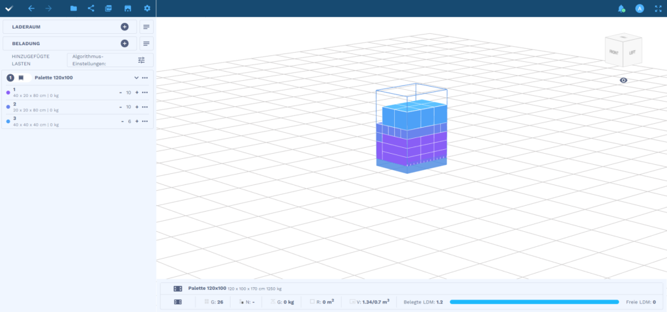Toggle the eye visibility icon in viewport
Viewport: 667px width, 312px height.
(x=623, y=80)
